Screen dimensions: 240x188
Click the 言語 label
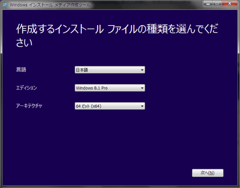(x=21, y=70)
